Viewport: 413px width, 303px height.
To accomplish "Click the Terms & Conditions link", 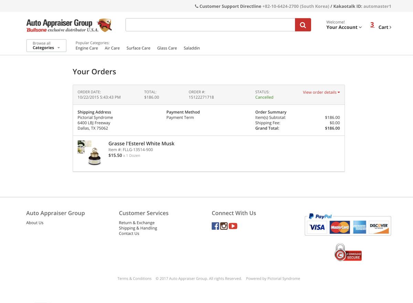I will pyautogui.click(x=134, y=279).
